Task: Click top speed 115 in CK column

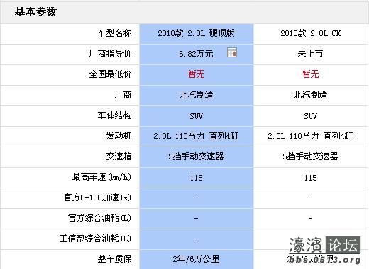Action: coord(311,178)
